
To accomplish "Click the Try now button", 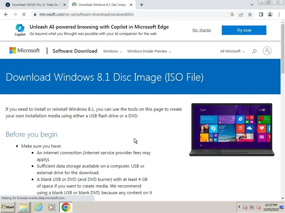I will click(244, 30).
